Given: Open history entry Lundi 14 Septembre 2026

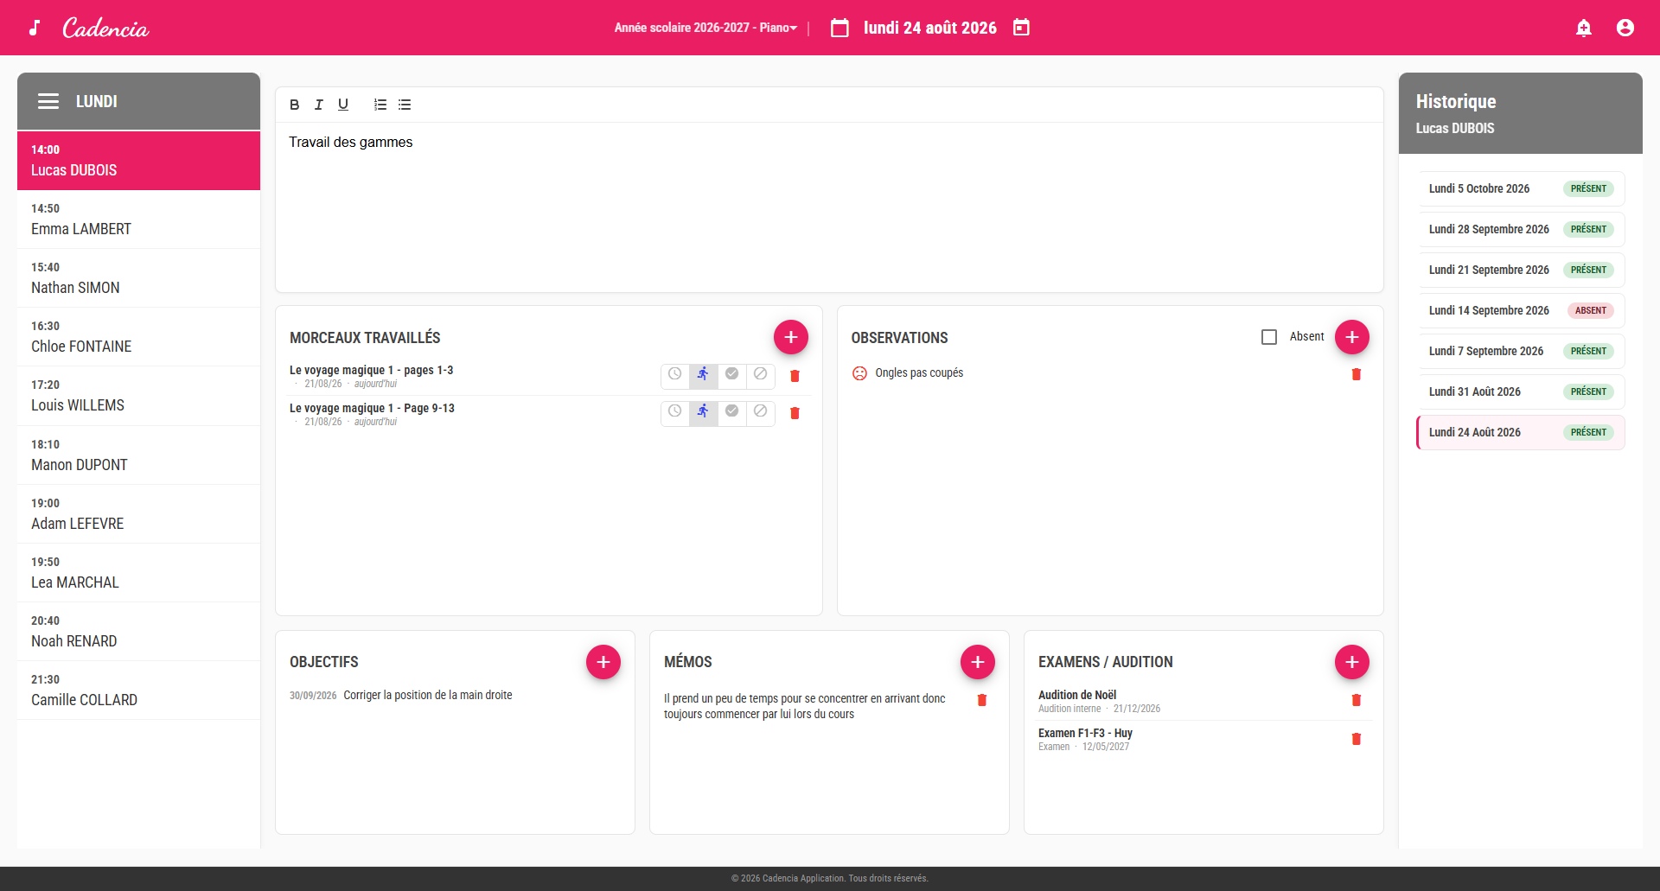Looking at the screenshot, I should point(1521,310).
